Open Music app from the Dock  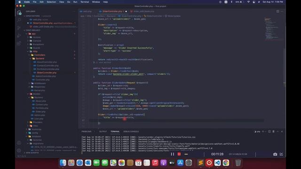click(155, 163)
